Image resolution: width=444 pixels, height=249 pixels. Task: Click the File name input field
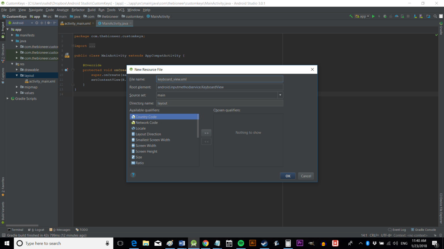[219, 79]
